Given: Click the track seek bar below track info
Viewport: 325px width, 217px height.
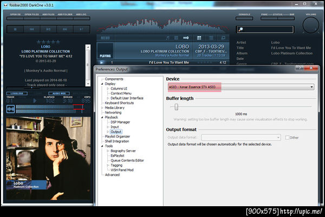Looking at the screenshot, I should pyautogui.click(x=48, y=87).
